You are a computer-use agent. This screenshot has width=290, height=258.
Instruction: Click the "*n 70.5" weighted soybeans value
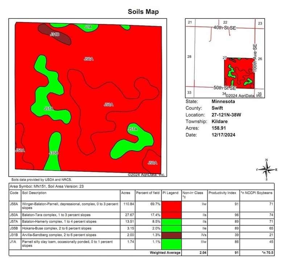coord(268,253)
